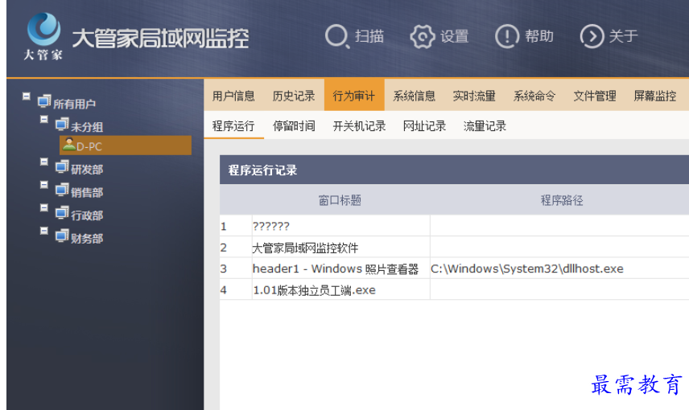Screen dimensions: 689x410
Task: Open the 系统命令 tab
Action: (534, 96)
